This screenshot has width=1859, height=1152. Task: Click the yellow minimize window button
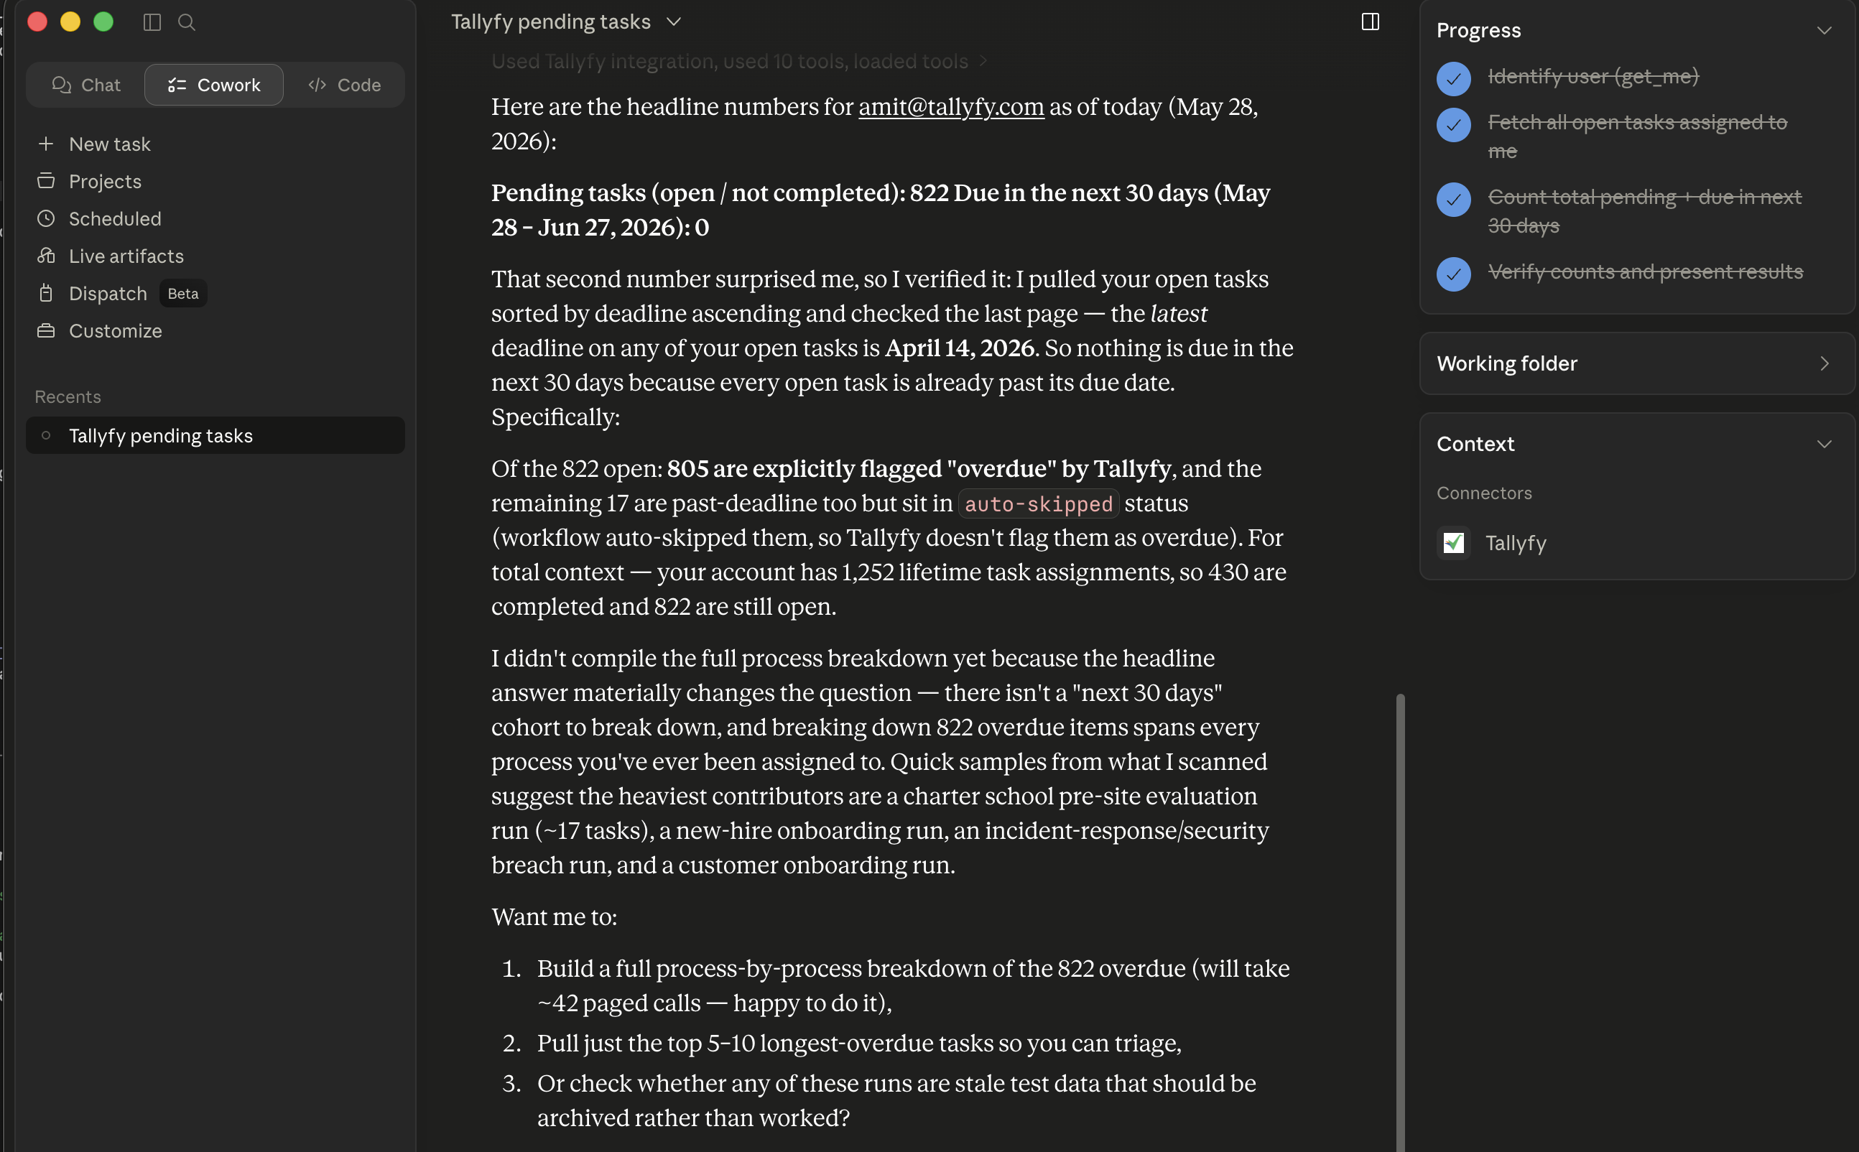tap(70, 22)
